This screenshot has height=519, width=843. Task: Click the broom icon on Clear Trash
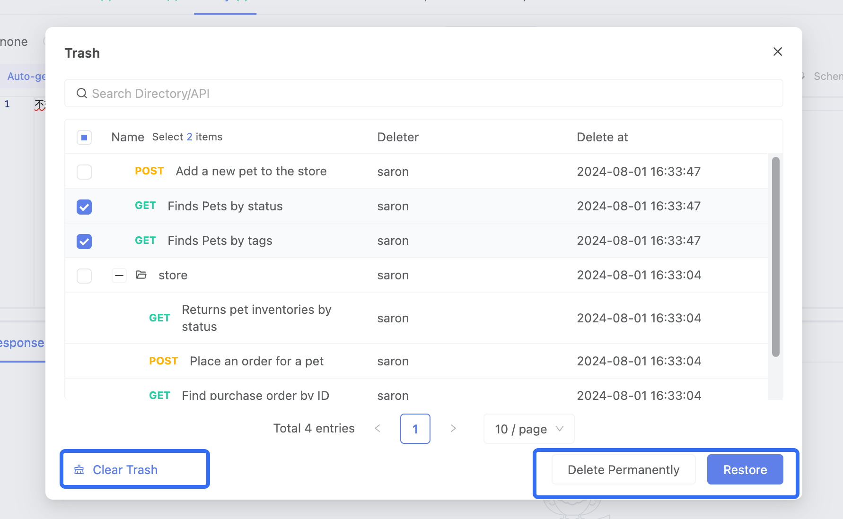click(x=79, y=469)
